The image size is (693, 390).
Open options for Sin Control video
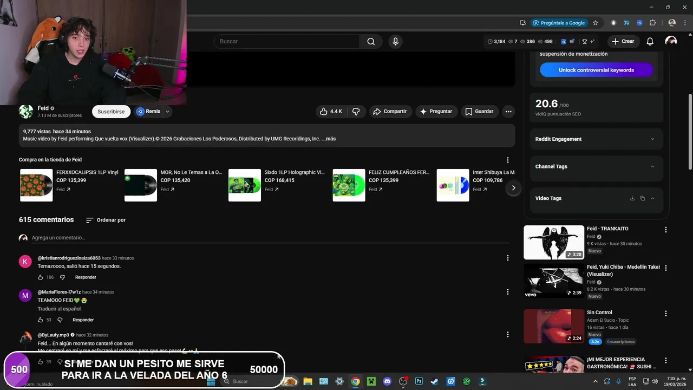pyautogui.click(x=666, y=314)
